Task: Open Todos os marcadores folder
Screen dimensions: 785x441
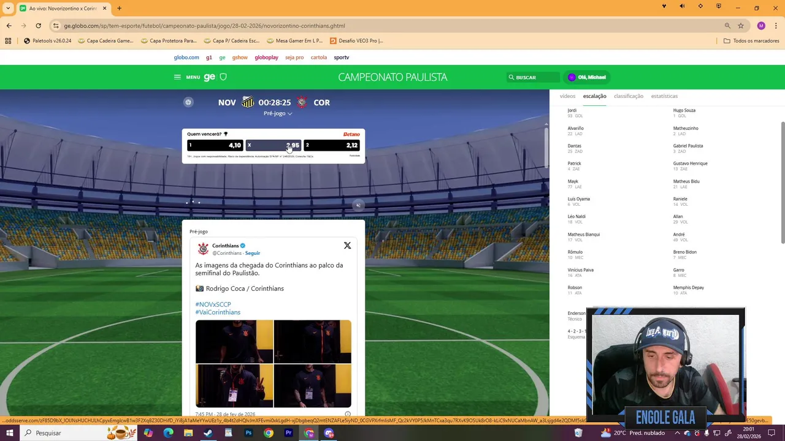Action: [751, 41]
